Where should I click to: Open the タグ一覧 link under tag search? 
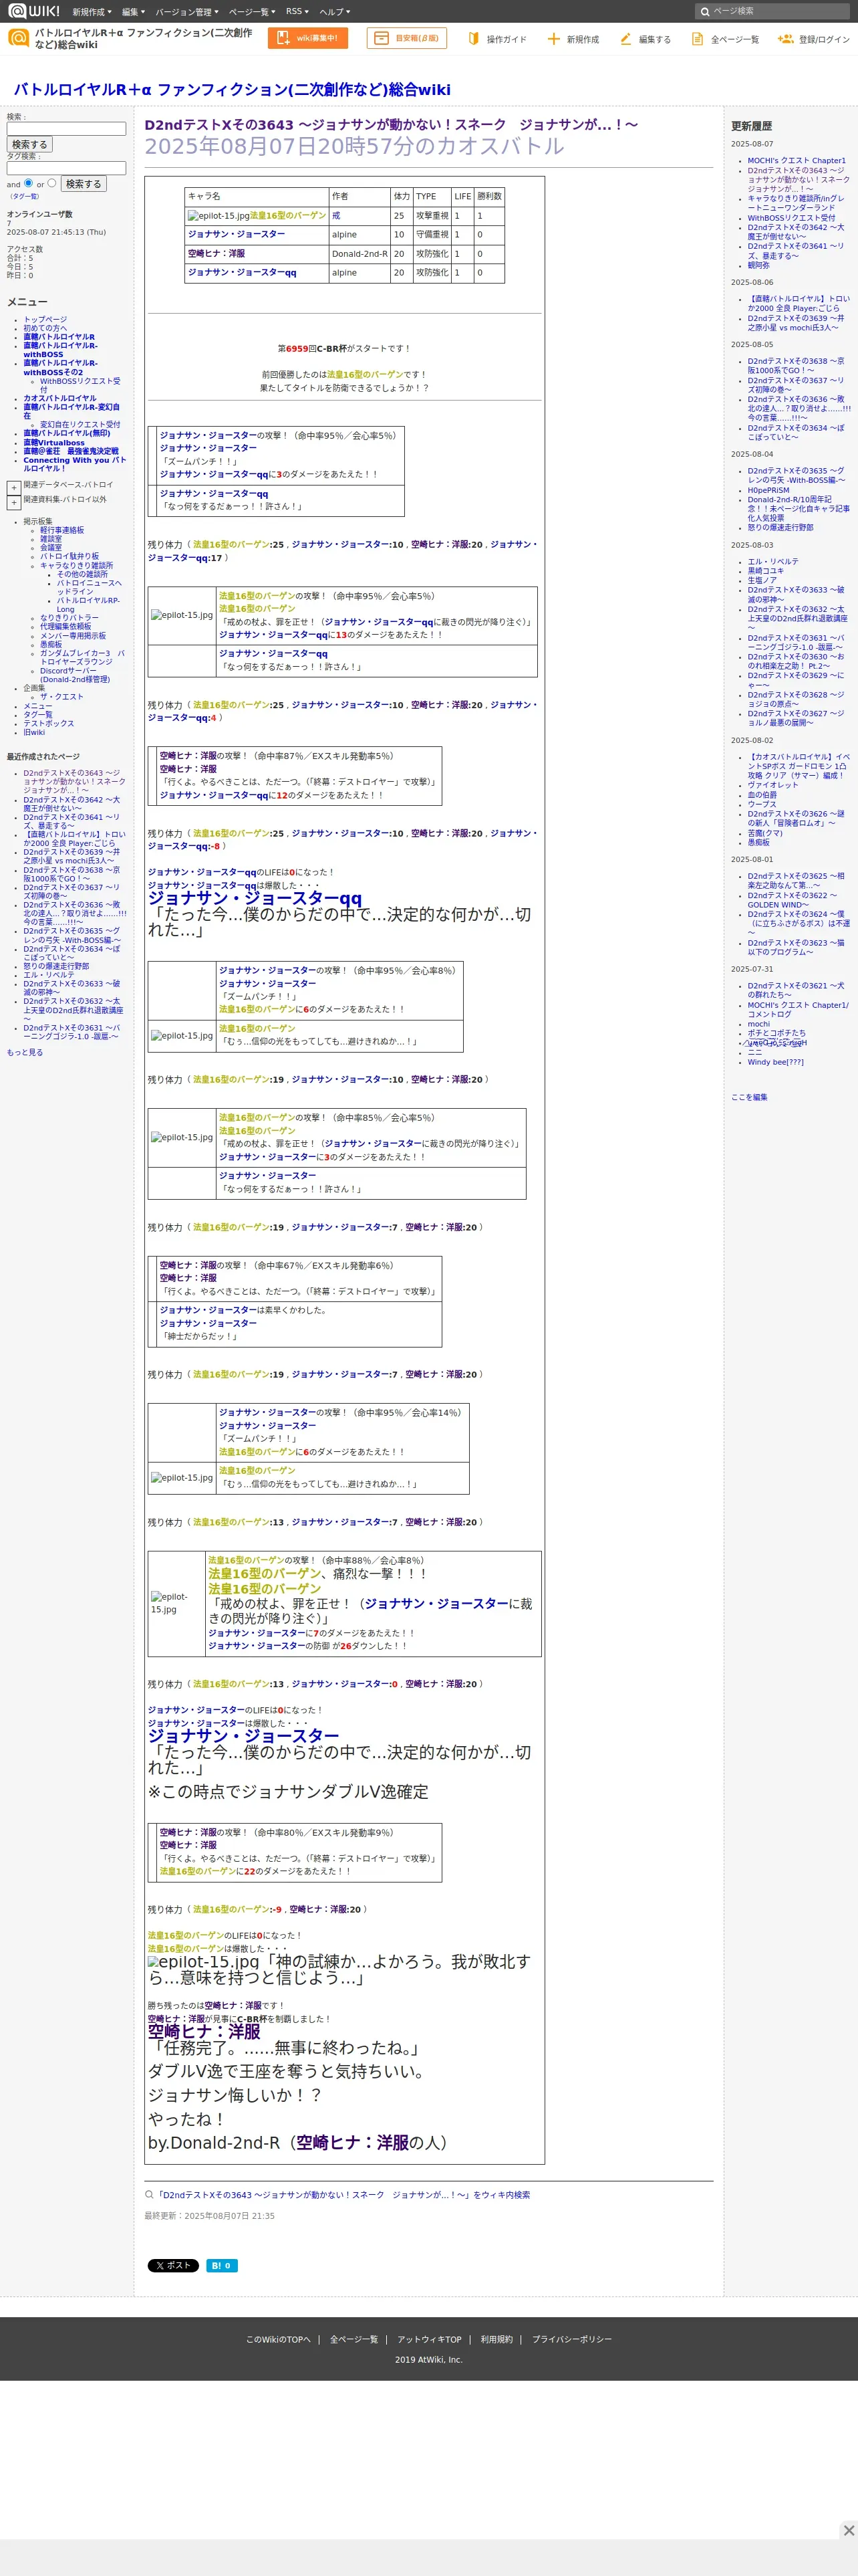coord(25,196)
